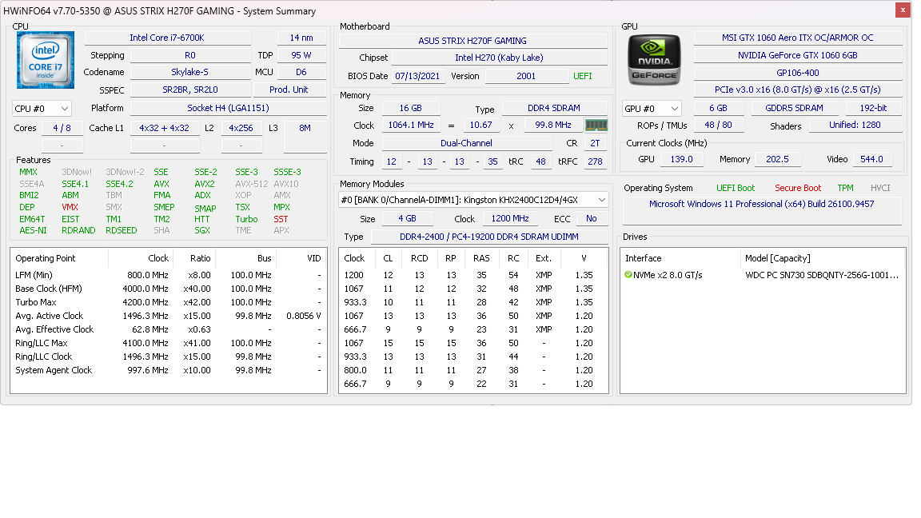Click the Unified: 1280 shaders value
Viewport: 921px width, 518px height.
pyautogui.click(x=855, y=125)
